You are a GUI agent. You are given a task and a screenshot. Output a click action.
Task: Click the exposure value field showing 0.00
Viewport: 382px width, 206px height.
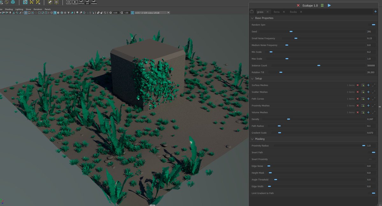click(115, 13)
